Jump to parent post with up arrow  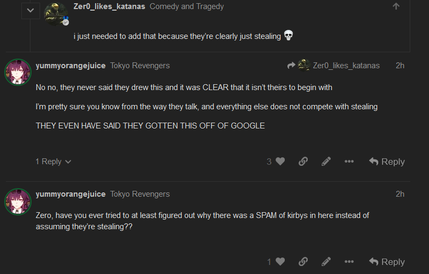(x=396, y=6)
